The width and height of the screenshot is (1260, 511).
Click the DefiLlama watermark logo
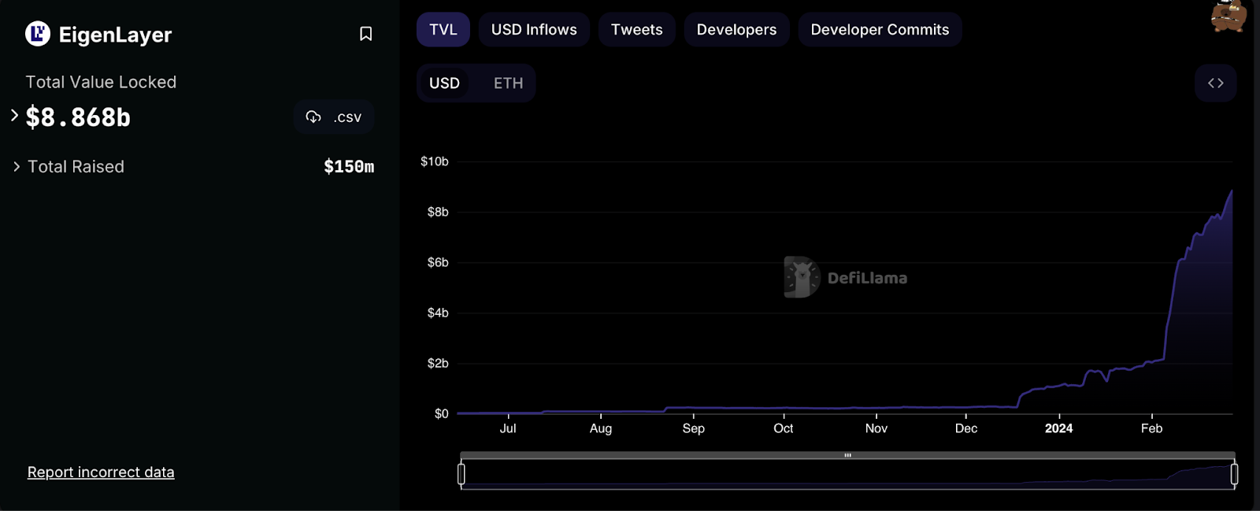802,277
